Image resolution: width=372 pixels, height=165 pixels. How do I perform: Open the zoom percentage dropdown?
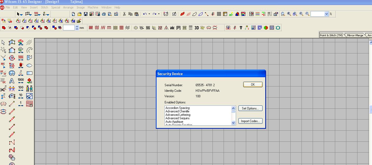[x=326, y=14]
